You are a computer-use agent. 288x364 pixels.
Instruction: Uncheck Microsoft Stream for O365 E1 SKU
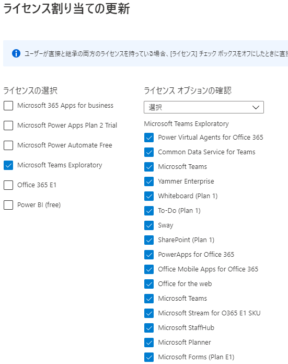[149, 313]
